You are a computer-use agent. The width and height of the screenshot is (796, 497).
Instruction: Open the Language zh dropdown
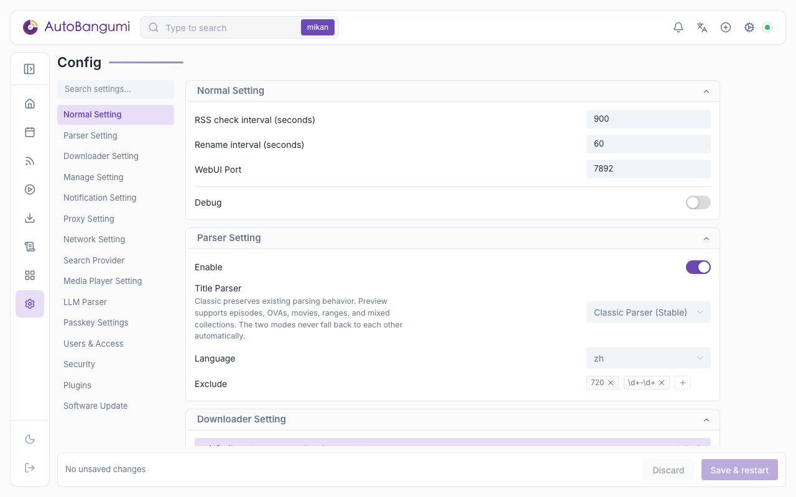point(649,358)
